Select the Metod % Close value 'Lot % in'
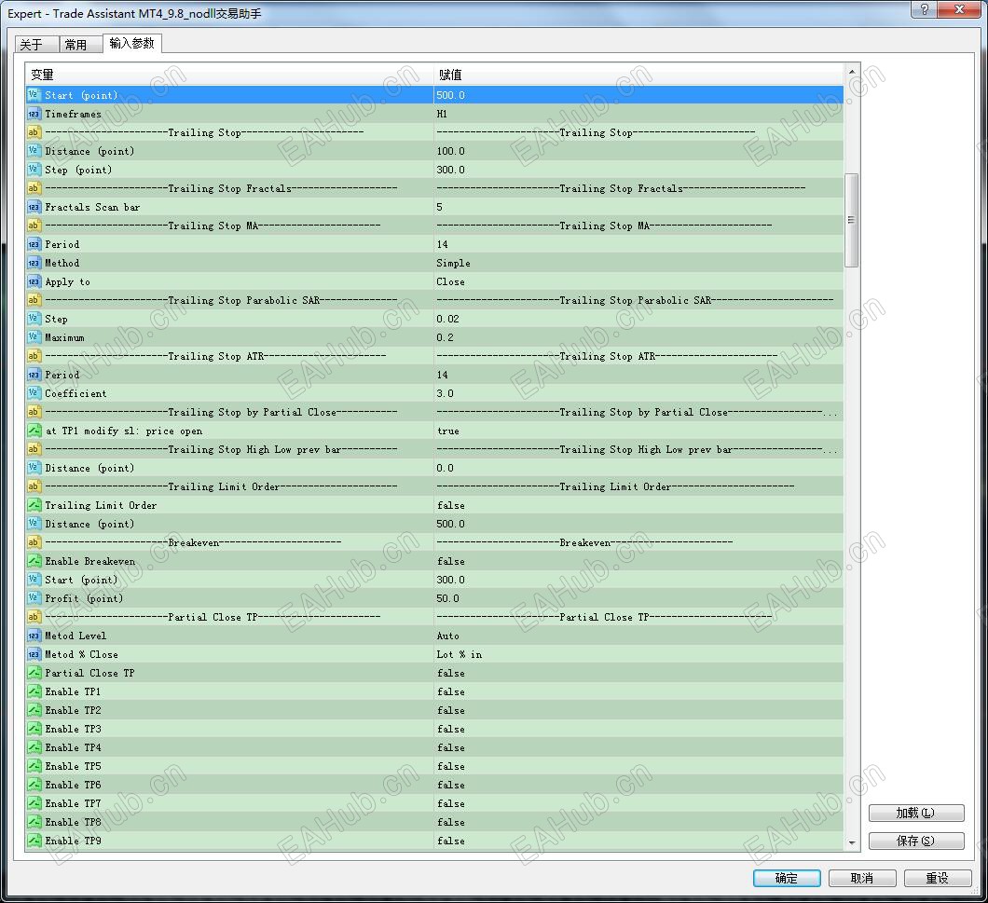The height and width of the screenshot is (903, 988). pos(460,655)
